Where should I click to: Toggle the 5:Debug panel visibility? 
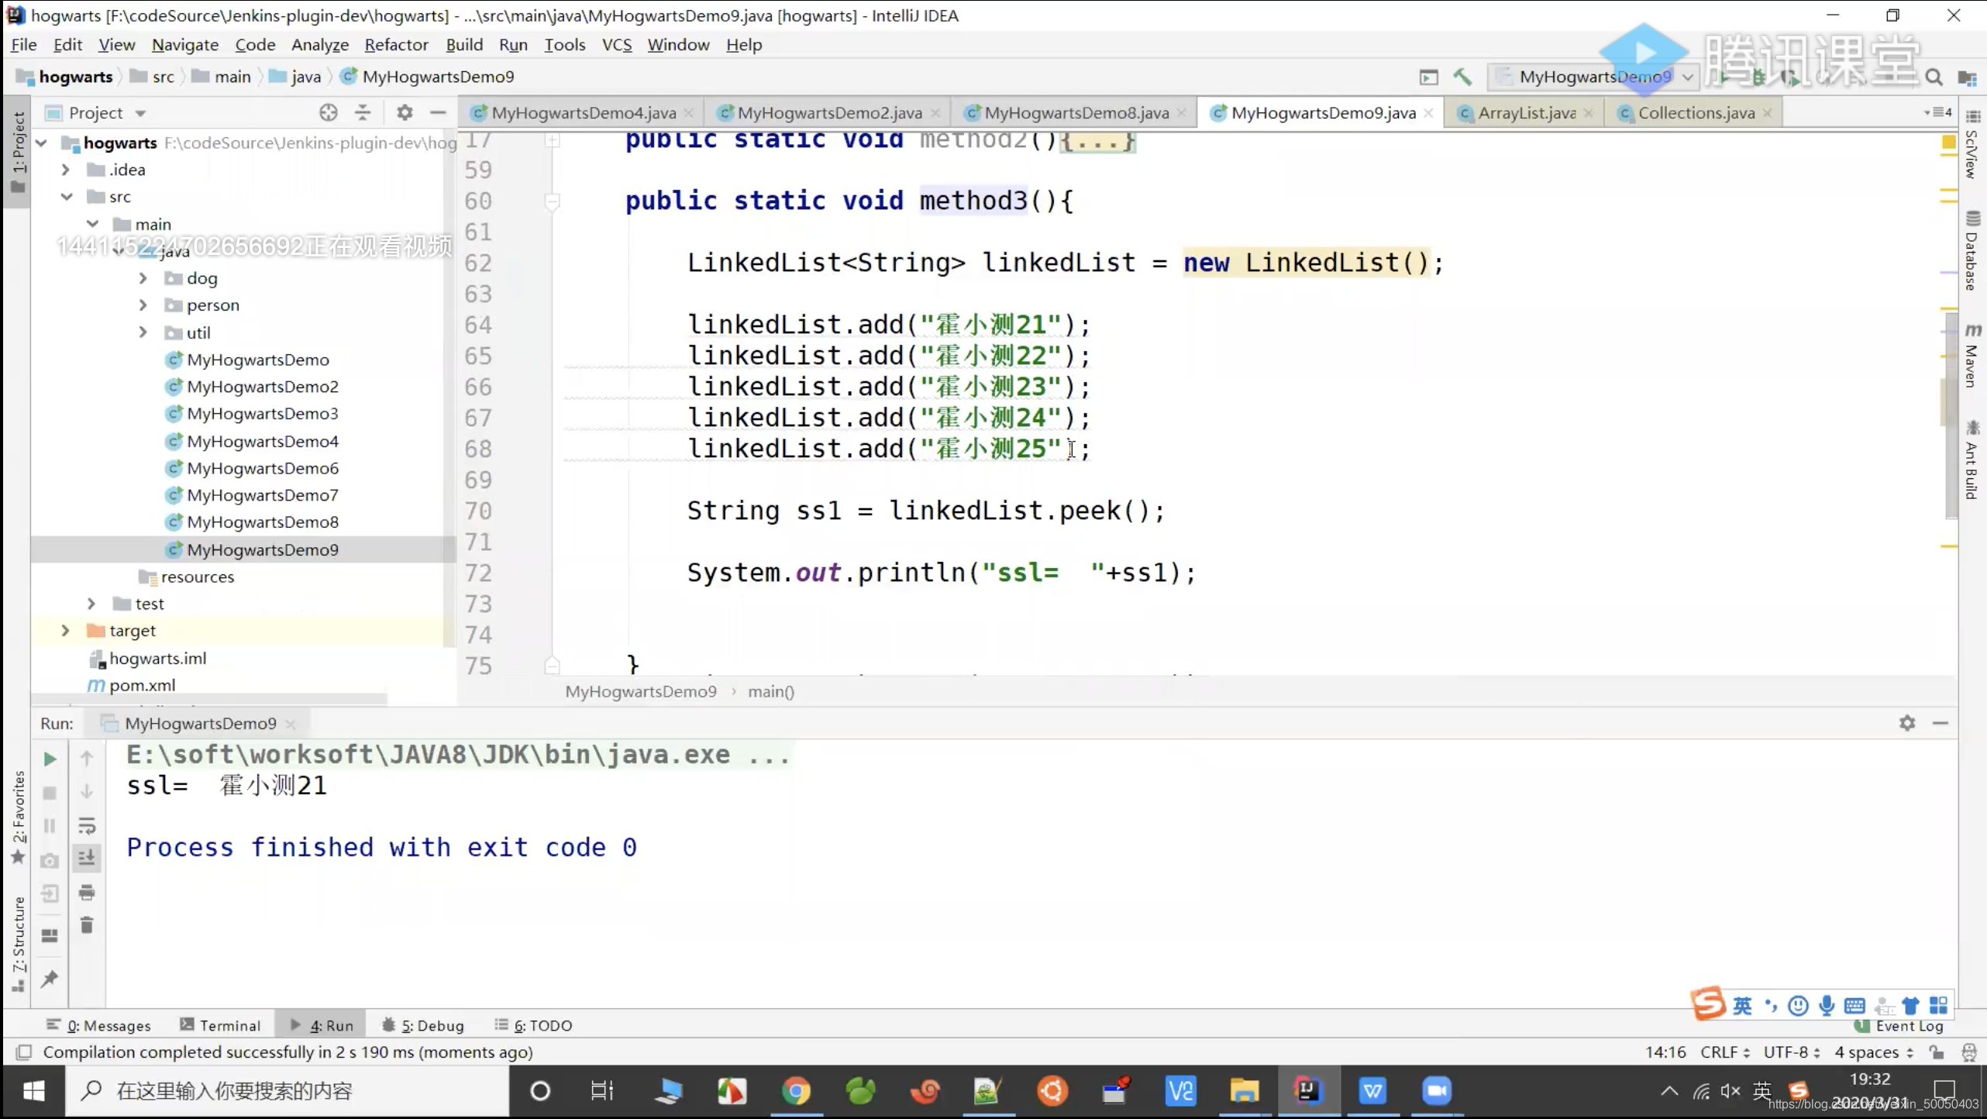coord(431,1024)
